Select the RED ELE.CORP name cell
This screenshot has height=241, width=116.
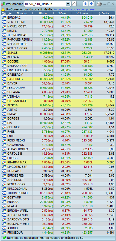[20, 49]
